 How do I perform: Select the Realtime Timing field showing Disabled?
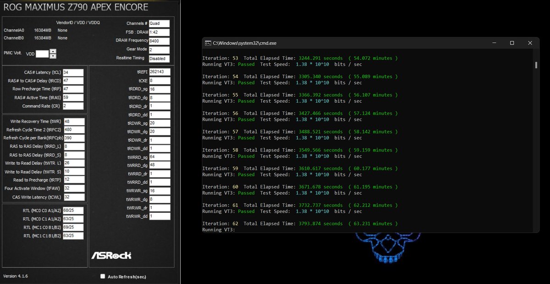(x=159, y=59)
